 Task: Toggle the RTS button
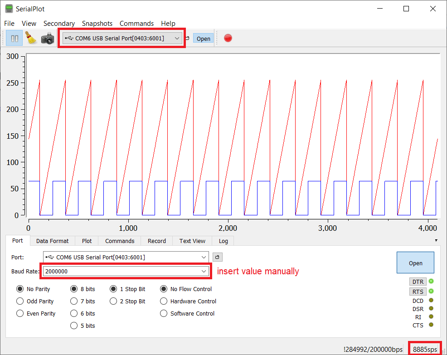click(418, 292)
